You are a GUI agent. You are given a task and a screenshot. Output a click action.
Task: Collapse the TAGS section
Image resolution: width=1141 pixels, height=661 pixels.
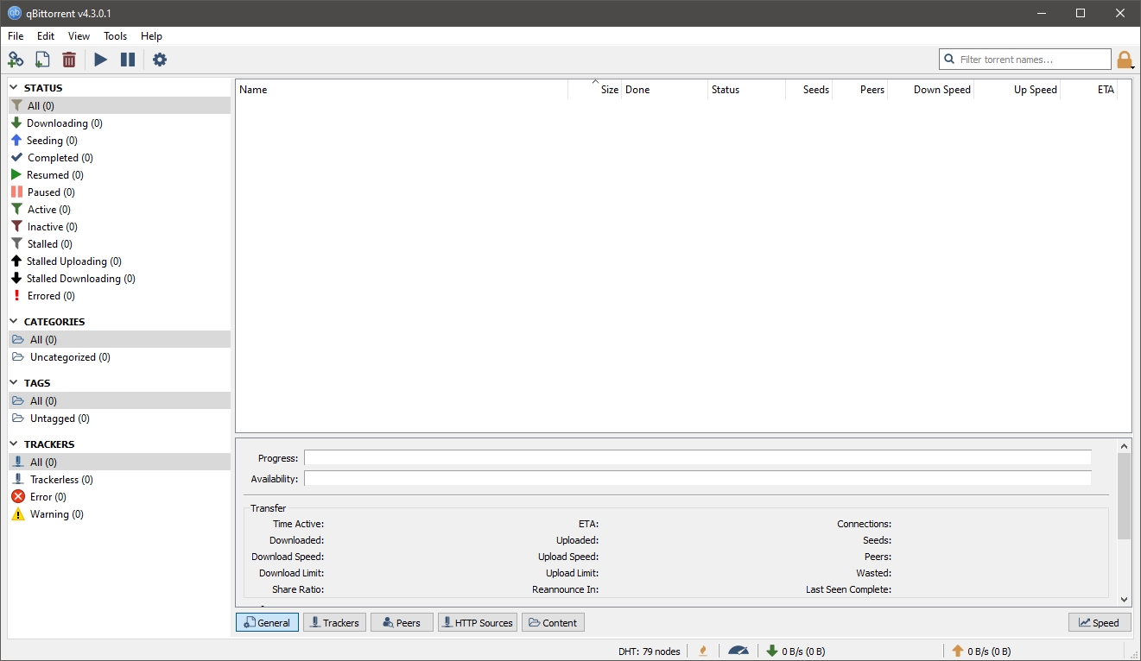coord(13,382)
